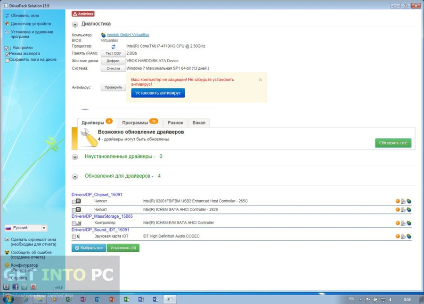Image resolution: width=424 pixels, height=304 pixels.
Task: Click the Twitter icon at sidebar bottom
Action: coord(24,287)
